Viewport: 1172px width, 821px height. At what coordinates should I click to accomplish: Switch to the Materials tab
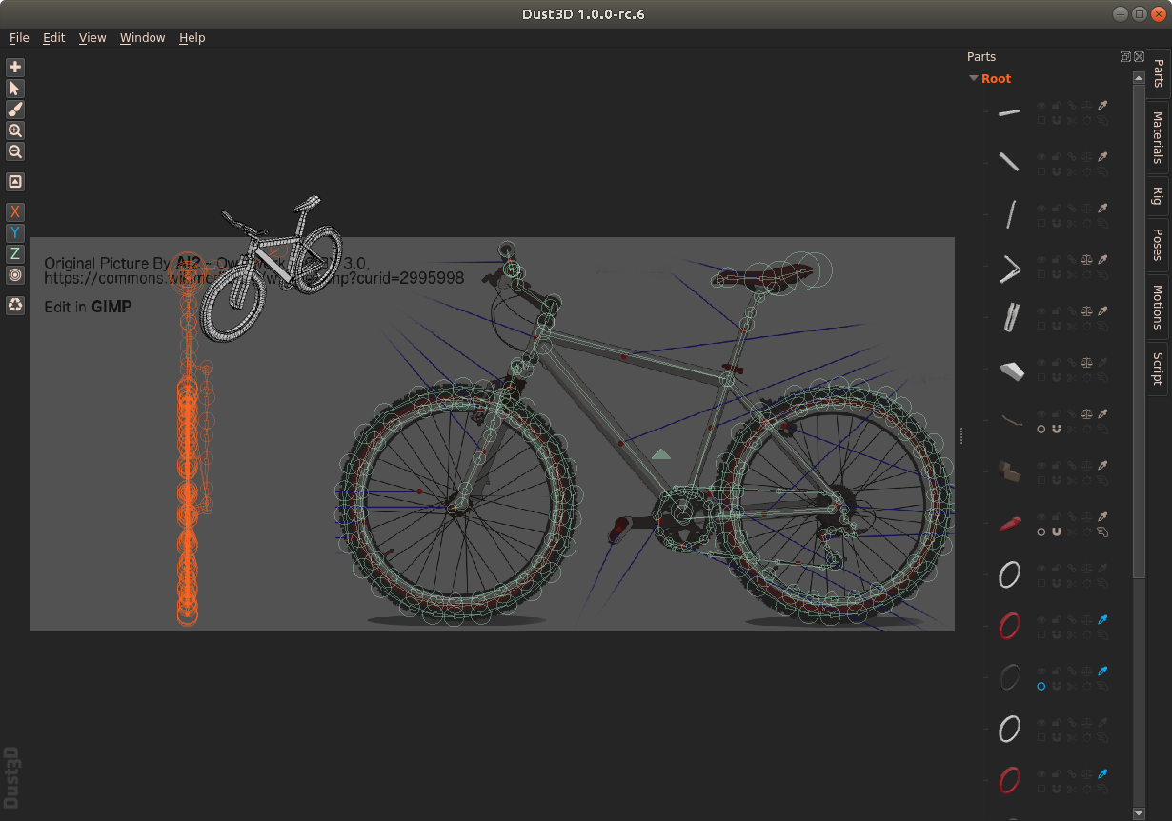[1158, 137]
